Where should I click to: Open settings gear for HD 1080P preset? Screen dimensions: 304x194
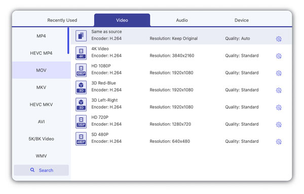(x=279, y=73)
